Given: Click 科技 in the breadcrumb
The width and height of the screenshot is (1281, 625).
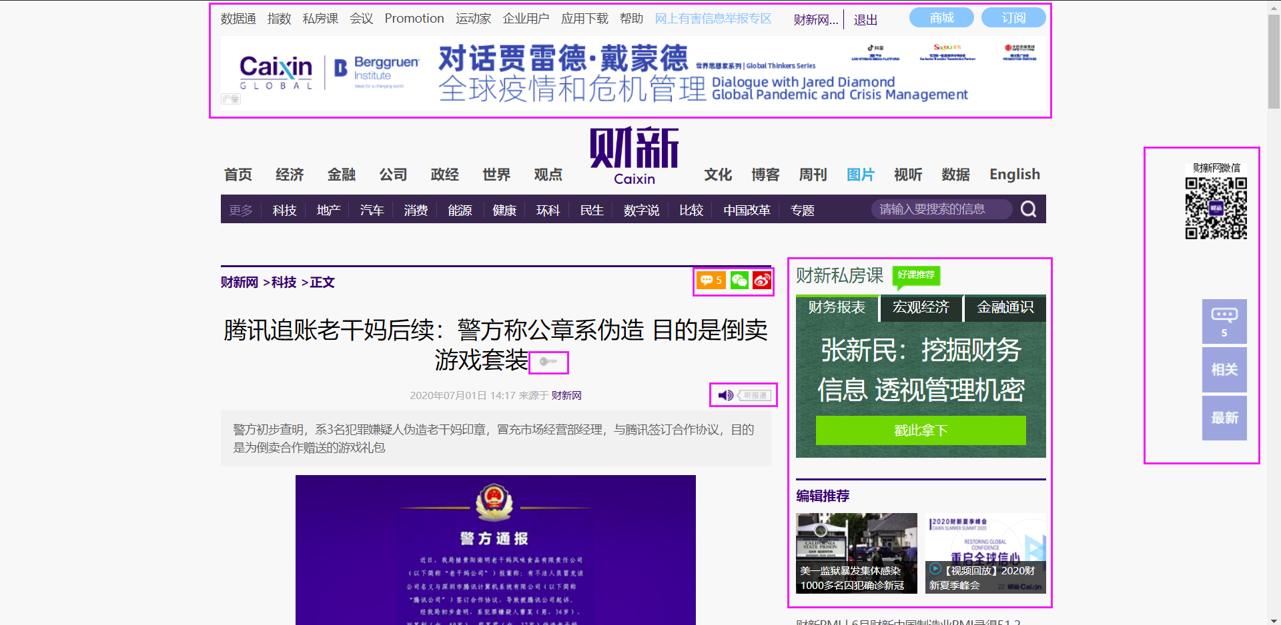Looking at the screenshot, I should point(284,282).
